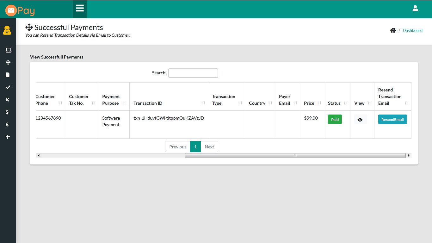Select the plus icon at the sidebar bottom
432x243 pixels.
[8, 137]
